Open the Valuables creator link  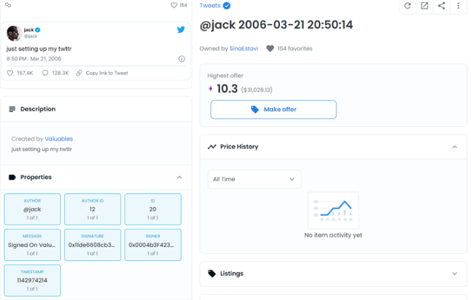59,139
